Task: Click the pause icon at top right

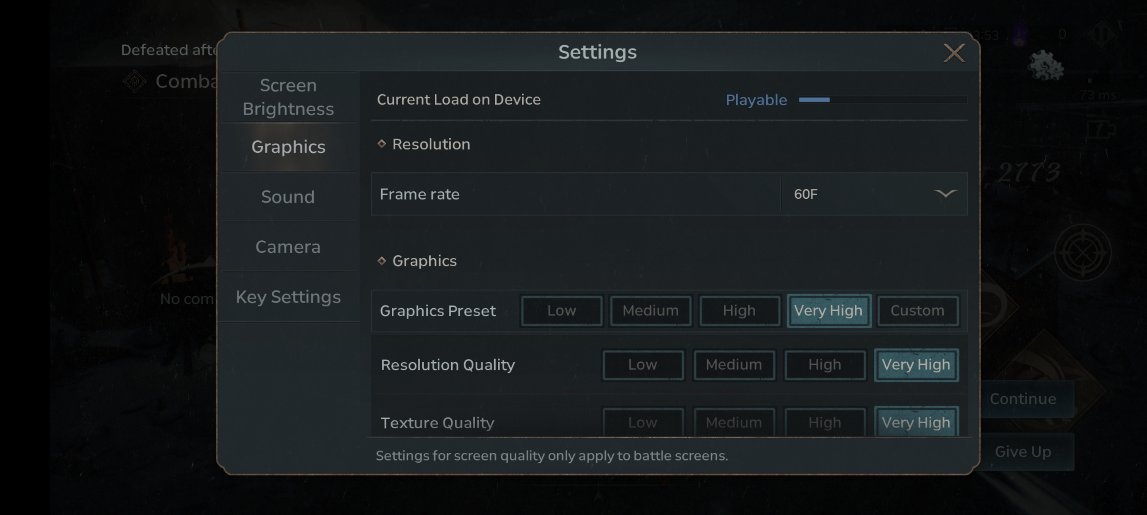Action: click(1101, 34)
